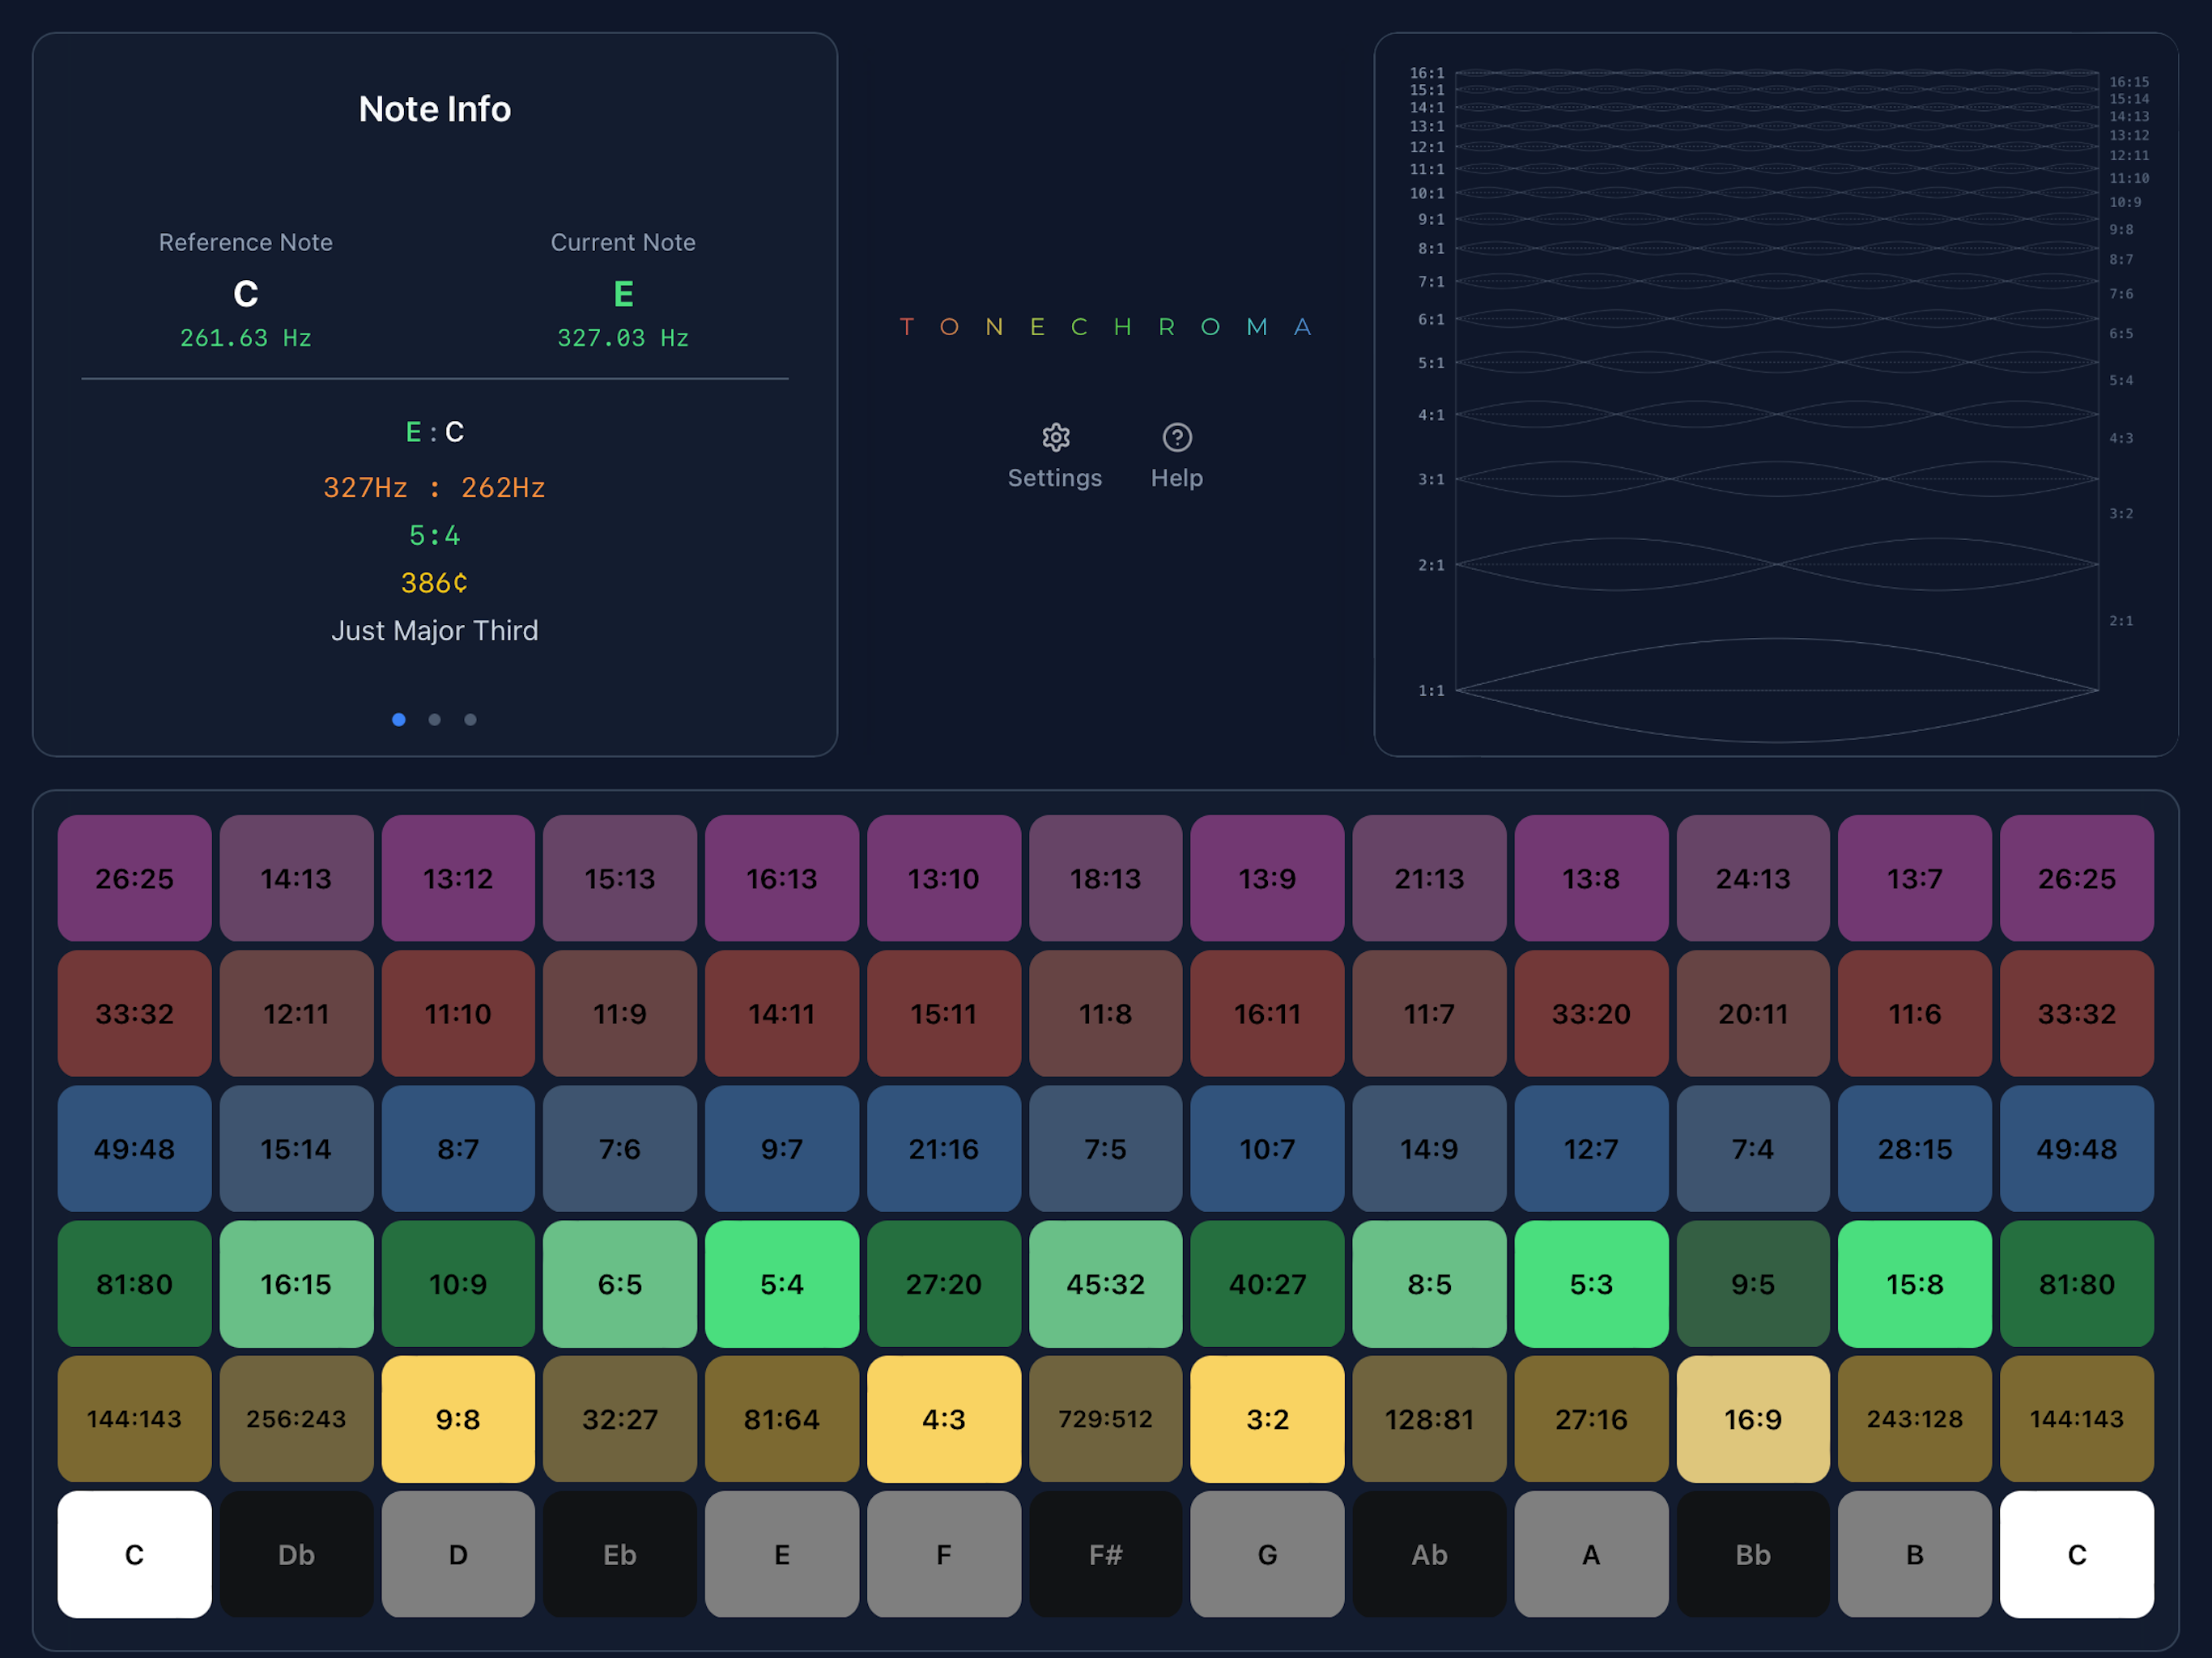Viewport: 2212px width, 1658px height.
Task: Tap the 12:7 ratio pad
Action: coord(1591,1148)
